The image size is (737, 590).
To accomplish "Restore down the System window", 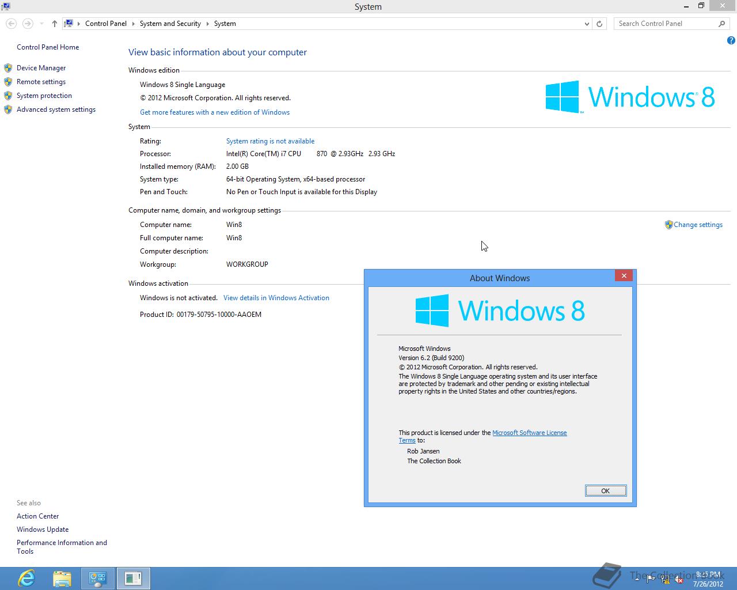I will pos(701,6).
